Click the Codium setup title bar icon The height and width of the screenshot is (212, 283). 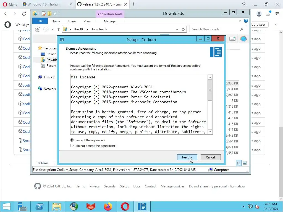coord(62,39)
